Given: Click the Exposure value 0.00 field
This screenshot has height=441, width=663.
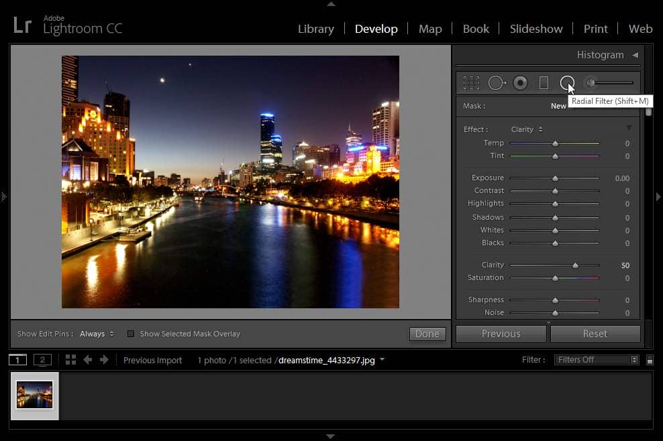Looking at the screenshot, I should pyautogui.click(x=622, y=178).
